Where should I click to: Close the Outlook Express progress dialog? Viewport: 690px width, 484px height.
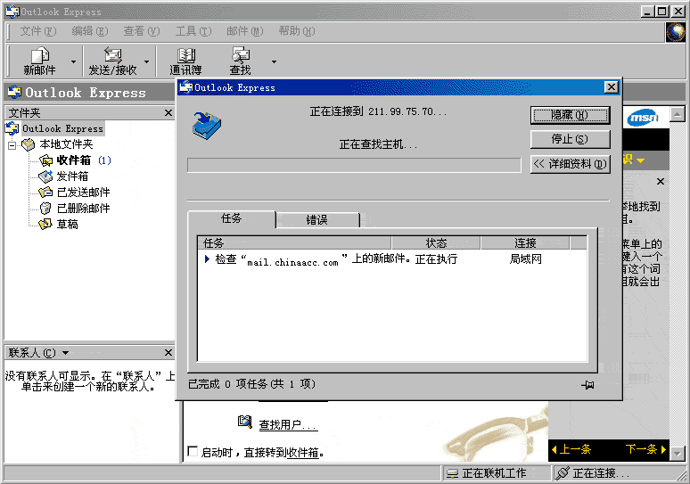point(612,87)
